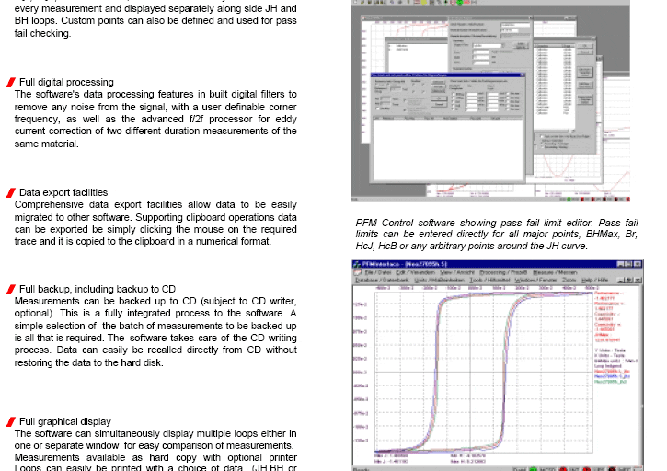
Task: Click the 'Full digital processing' heading
Action: (66, 82)
